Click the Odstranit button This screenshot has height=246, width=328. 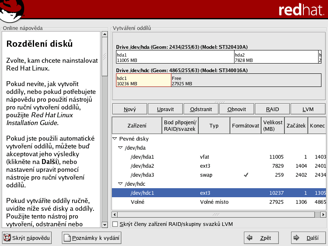[x=201, y=109]
